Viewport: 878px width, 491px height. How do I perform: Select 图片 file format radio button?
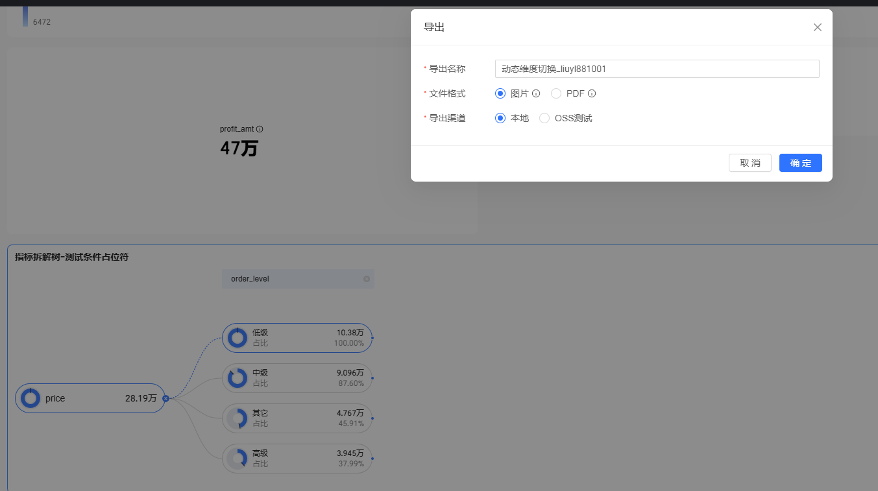pyautogui.click(x=500, y=93)
